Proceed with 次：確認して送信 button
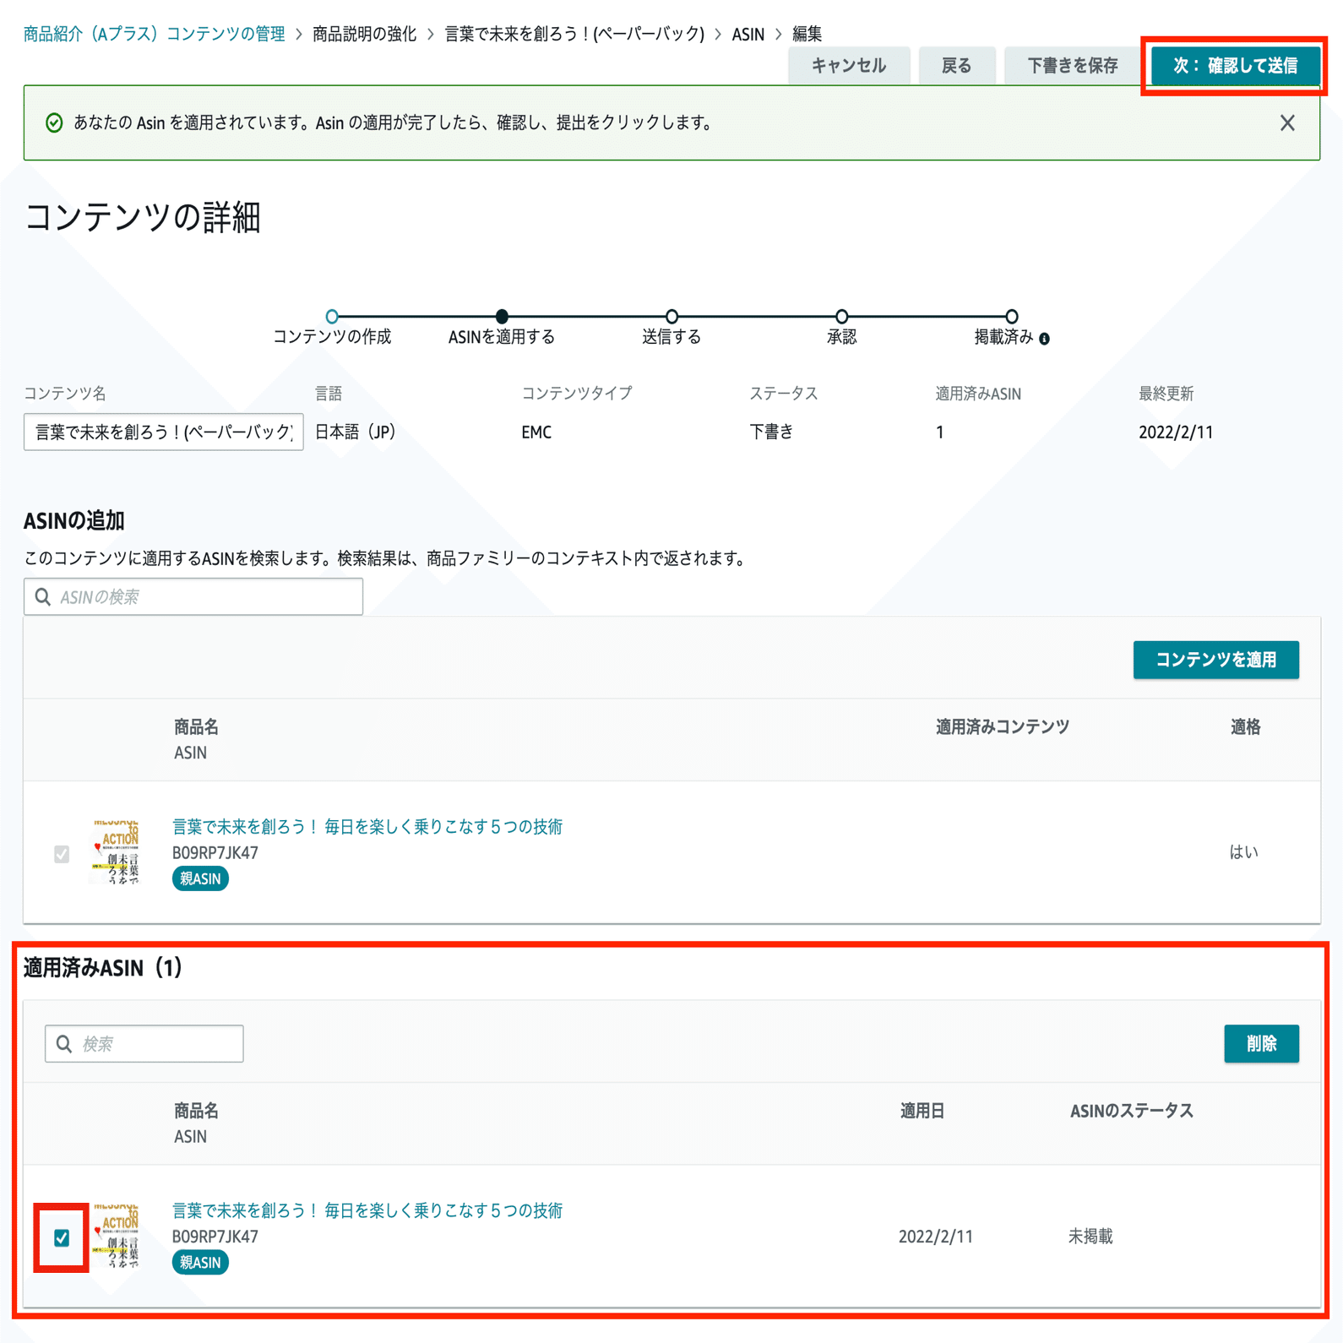 (1235, 66)
